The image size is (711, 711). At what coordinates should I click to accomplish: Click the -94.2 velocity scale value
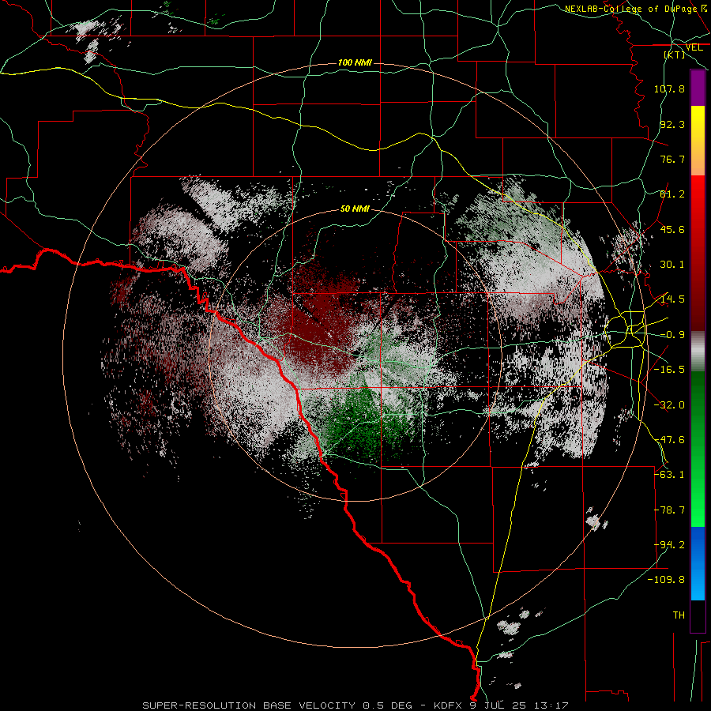coord(669,545)
